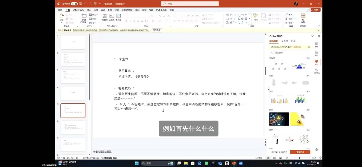Click the 搜索素材 search field in OfficePLUS

click(290, 53)
